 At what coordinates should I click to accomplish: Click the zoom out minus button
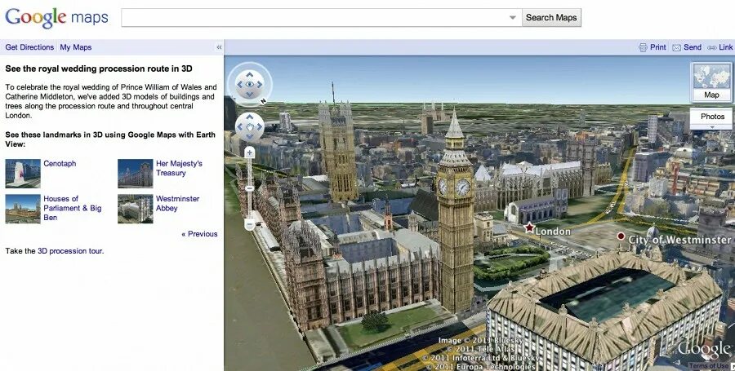pos(249,225)
